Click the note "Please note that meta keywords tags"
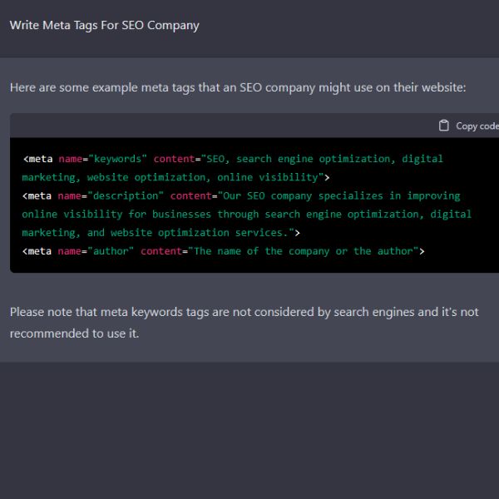 tap(244, 312)
